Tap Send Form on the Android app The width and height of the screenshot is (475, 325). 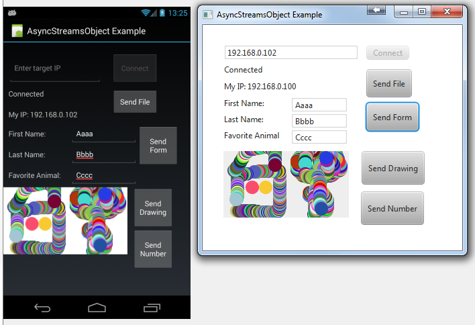[158, 146]
